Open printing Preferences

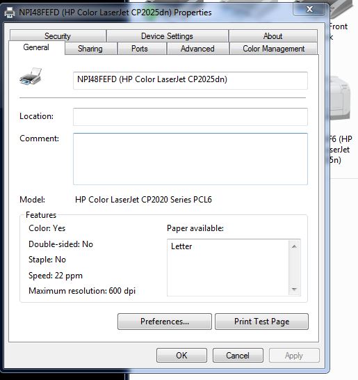point(165,322)
